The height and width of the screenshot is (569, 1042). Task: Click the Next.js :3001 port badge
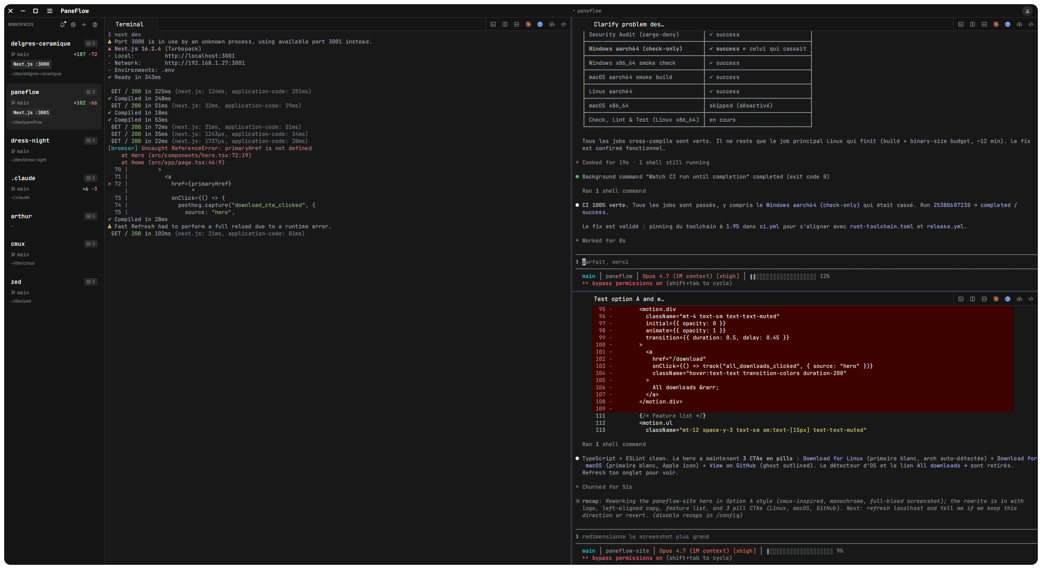coord(31,112)
